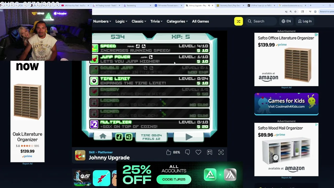Screen dimensions: 334x188
Task: Click the Johnny Upgrade game thumbnail icon
Action: [x=80, y=155]
